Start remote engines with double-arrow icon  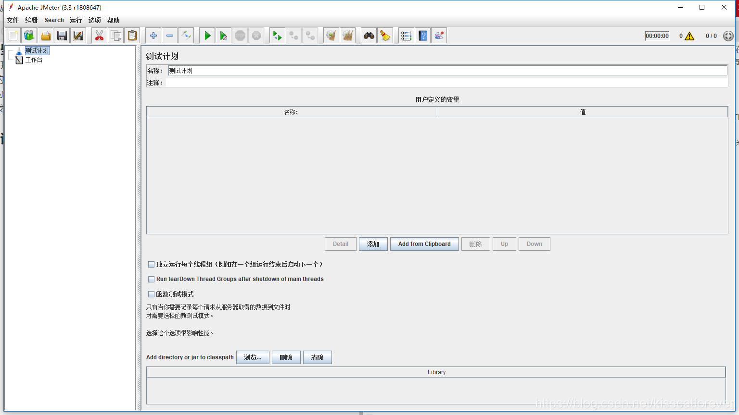tap(278, 36)
